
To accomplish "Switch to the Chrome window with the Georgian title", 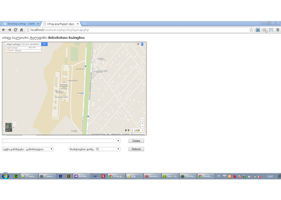I will click(116, 177).
